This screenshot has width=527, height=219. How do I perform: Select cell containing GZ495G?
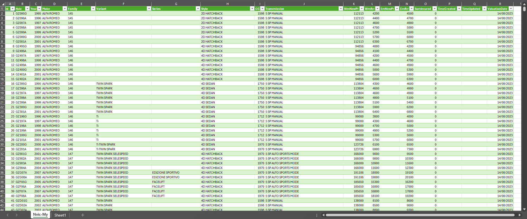22,46
